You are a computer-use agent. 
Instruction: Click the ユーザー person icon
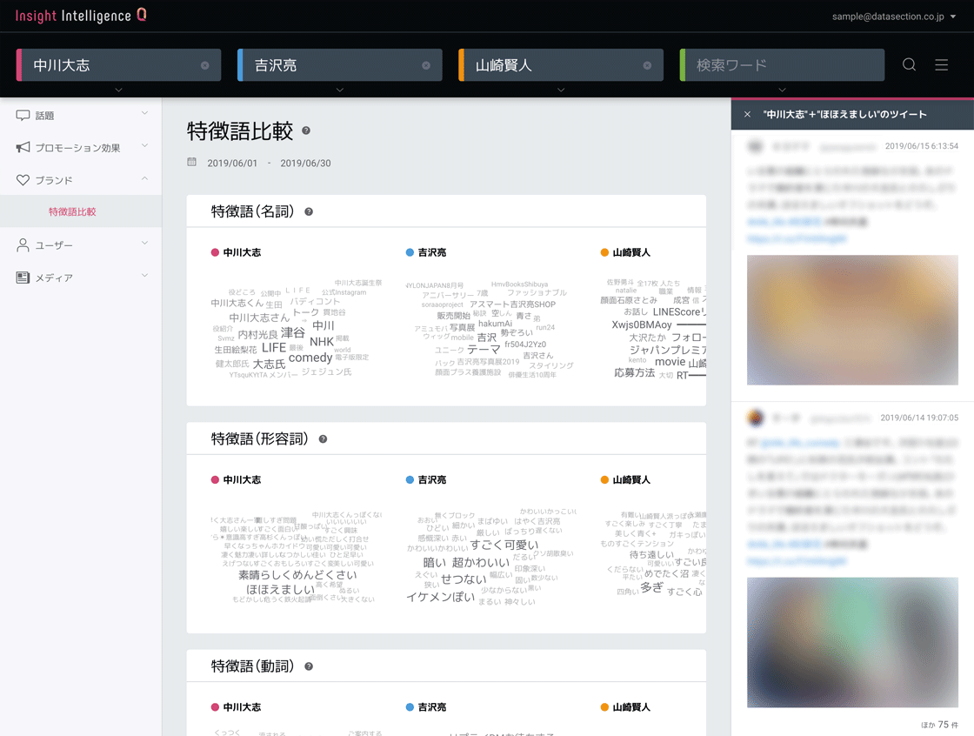[23, 245]
